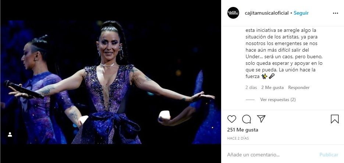Like the post with heart icon
344x163 pixels.
click(x=232, y=119)
